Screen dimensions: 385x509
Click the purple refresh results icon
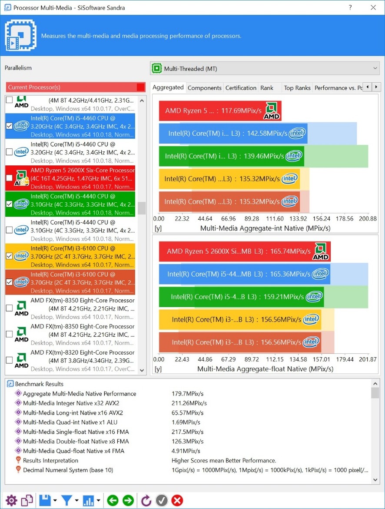pyautogui.click(x=146, y=500)
